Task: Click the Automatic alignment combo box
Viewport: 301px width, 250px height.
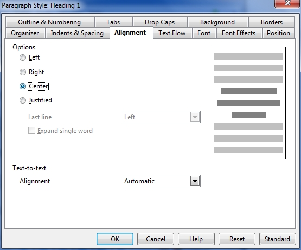Action: pyautogui.click(x=162, y=181)
